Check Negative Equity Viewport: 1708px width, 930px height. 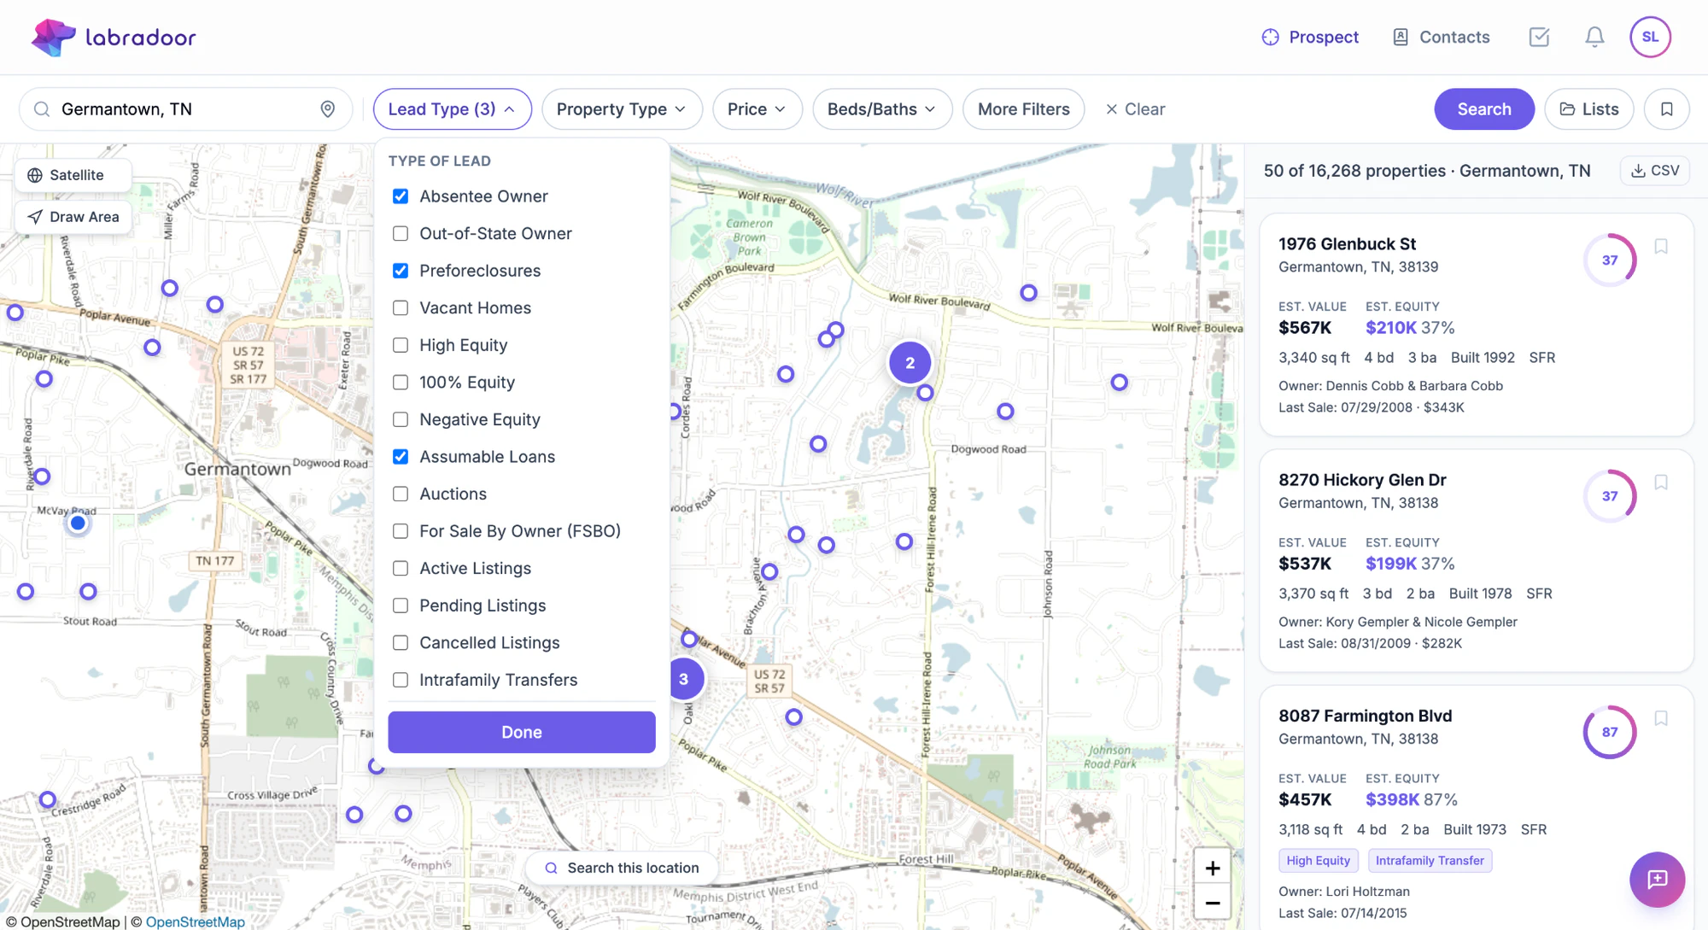coord(400,419)
